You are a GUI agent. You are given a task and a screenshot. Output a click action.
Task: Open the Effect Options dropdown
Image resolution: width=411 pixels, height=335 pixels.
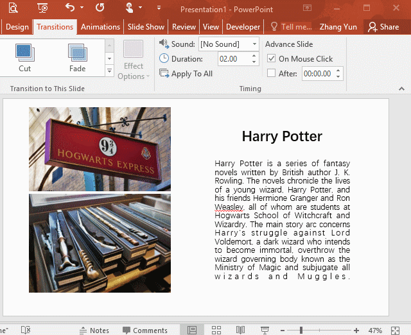click(x=134, y=60)
